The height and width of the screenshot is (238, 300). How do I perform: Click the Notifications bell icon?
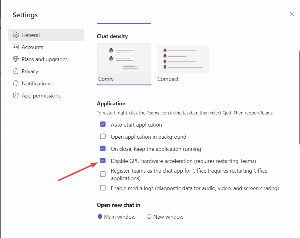[16, 83]
